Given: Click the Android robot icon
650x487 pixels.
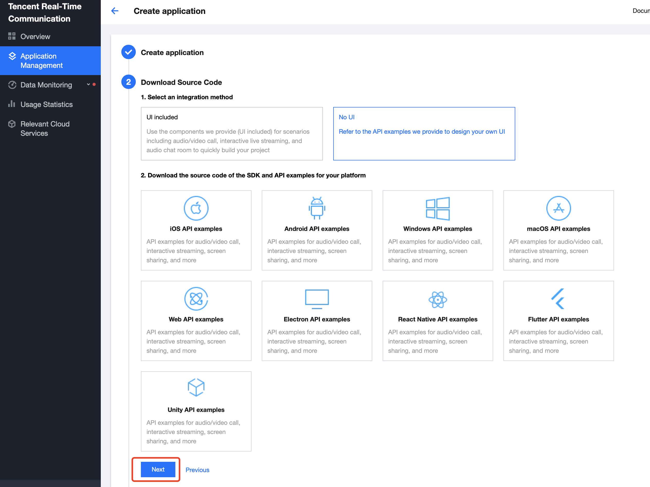Looking at the screenshot, I should tap(317, 208).
